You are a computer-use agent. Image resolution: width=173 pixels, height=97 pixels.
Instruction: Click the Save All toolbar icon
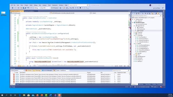click(25, 8)
